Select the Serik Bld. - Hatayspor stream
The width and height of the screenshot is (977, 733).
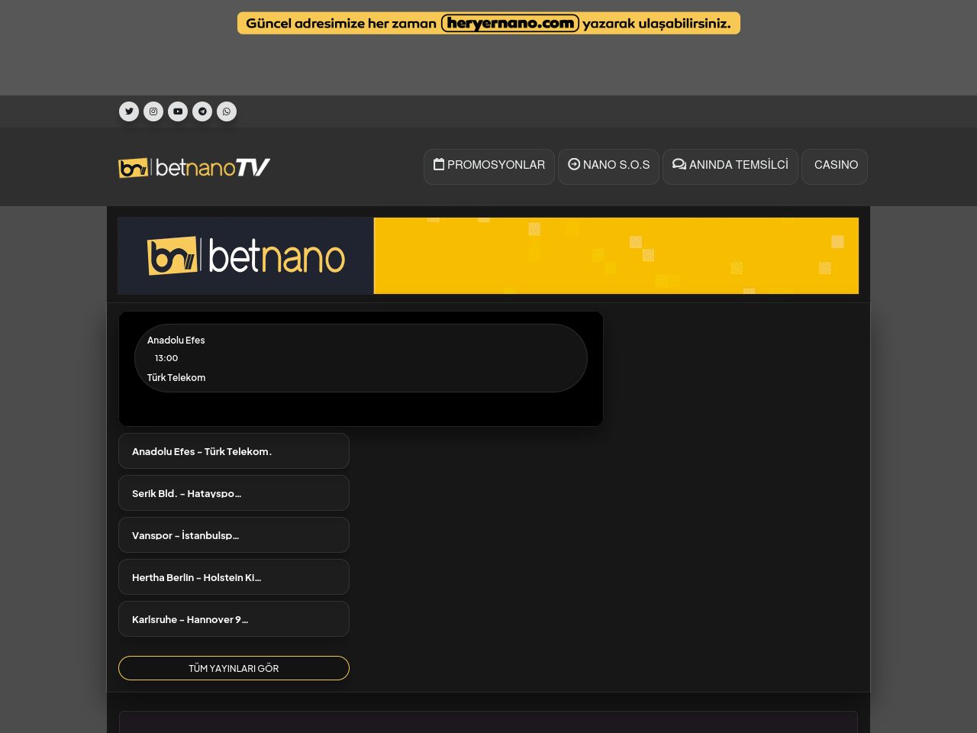(x=234, y=493)
